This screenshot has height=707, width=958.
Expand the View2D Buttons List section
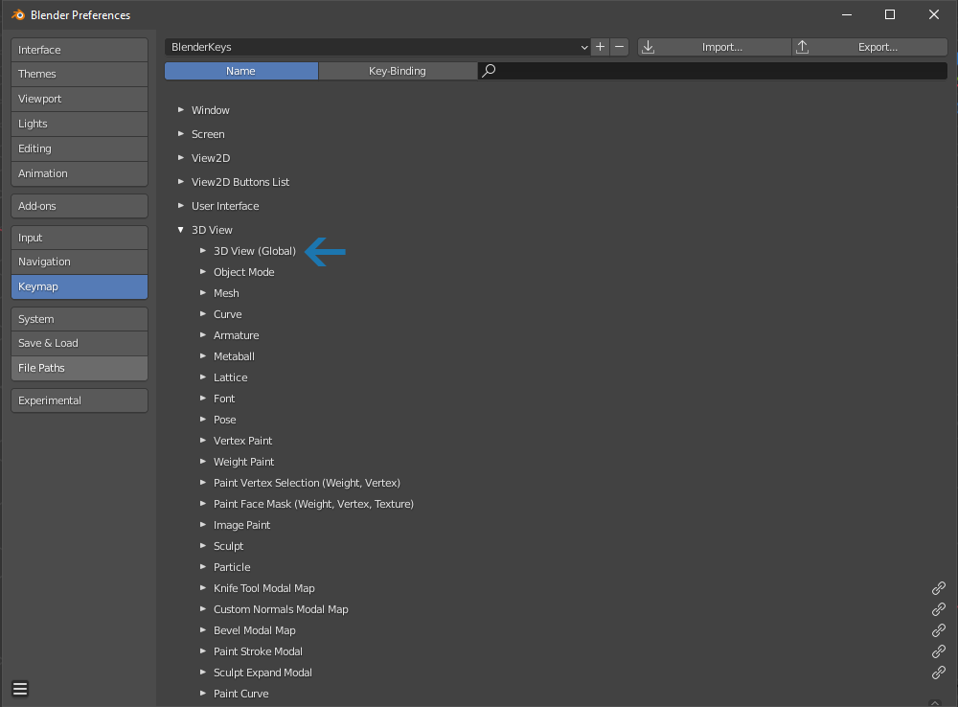click(181, 181)
